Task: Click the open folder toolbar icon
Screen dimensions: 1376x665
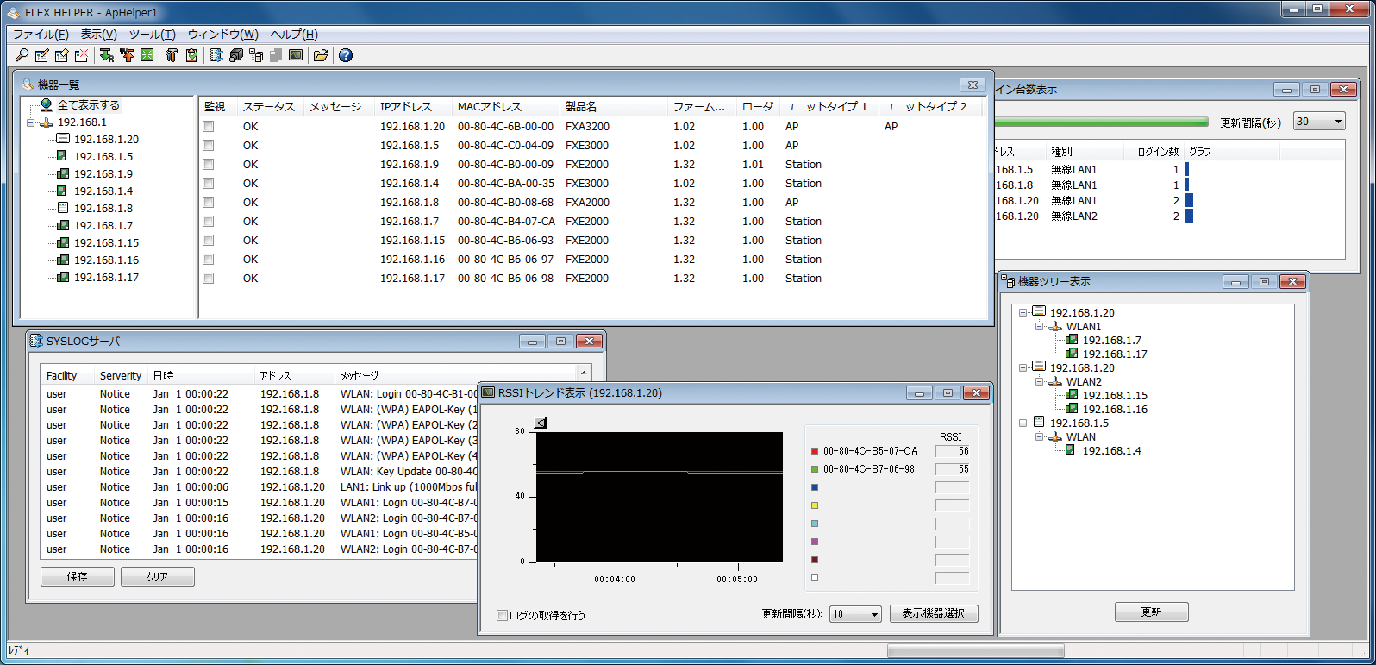Action: click(321, 55)
